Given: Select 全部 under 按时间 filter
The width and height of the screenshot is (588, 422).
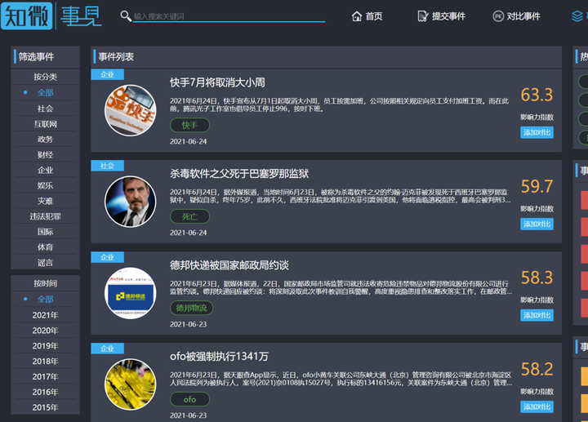Looking at the screenshot, I should (46, 299).
